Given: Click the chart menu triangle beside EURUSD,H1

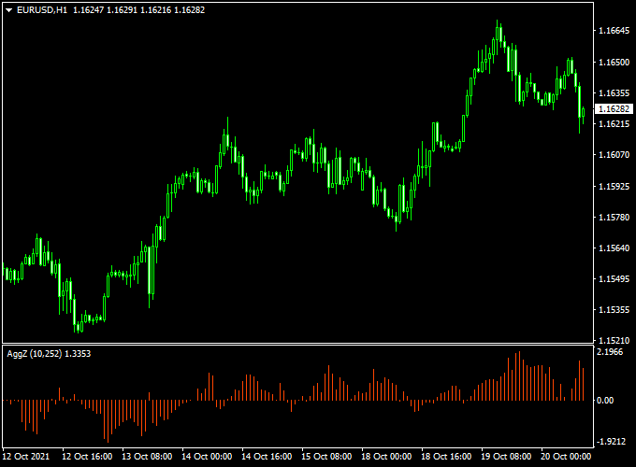Looking at the screenshot, I should click(x=9, y=10).
